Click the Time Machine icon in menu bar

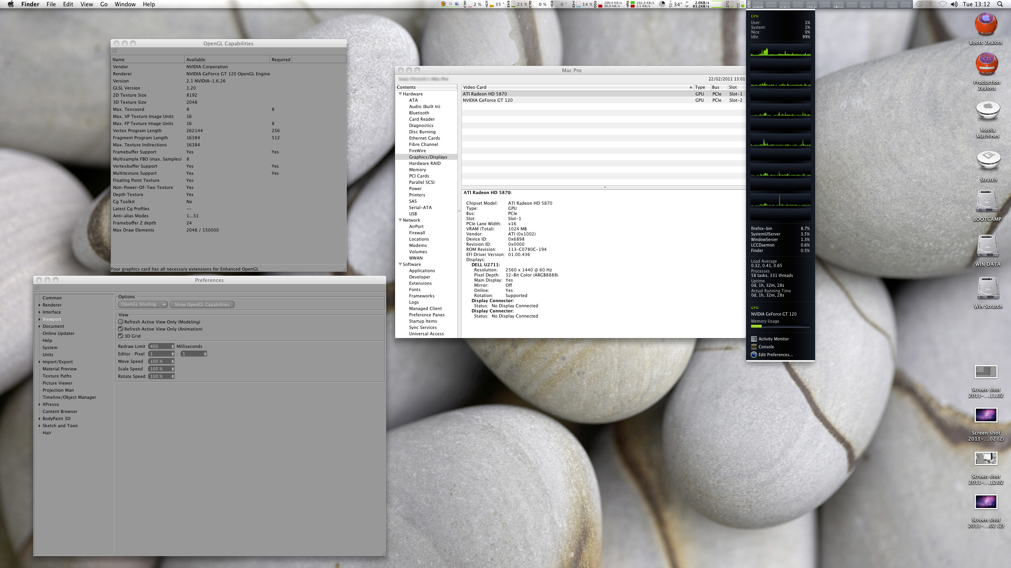coord(919,4)
